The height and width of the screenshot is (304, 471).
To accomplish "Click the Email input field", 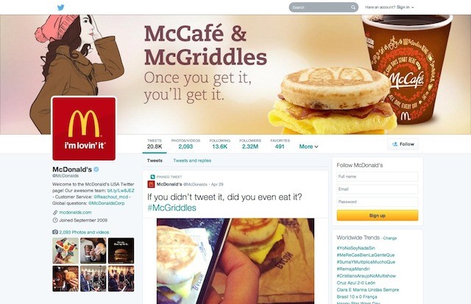I will click(378, 189).
